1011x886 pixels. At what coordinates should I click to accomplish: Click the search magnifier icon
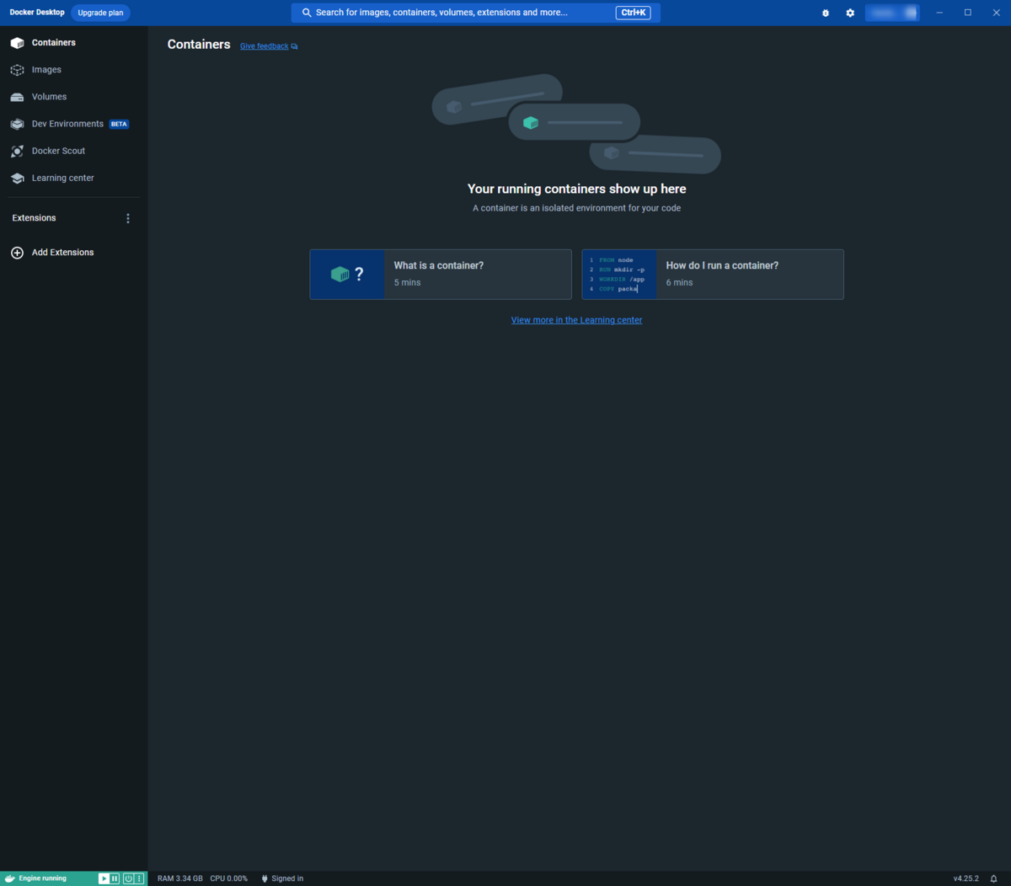point(307,13)
